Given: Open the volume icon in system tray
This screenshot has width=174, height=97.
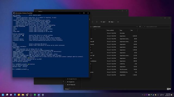Looking at the screenshot, I should (163, 95).
